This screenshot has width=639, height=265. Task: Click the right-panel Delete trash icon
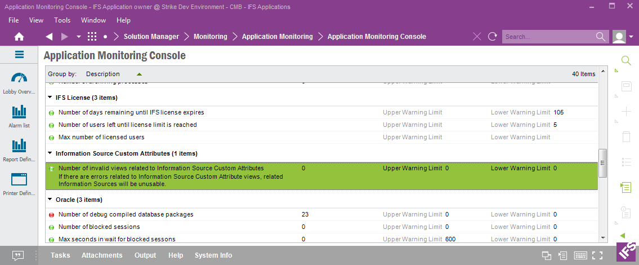626,137
